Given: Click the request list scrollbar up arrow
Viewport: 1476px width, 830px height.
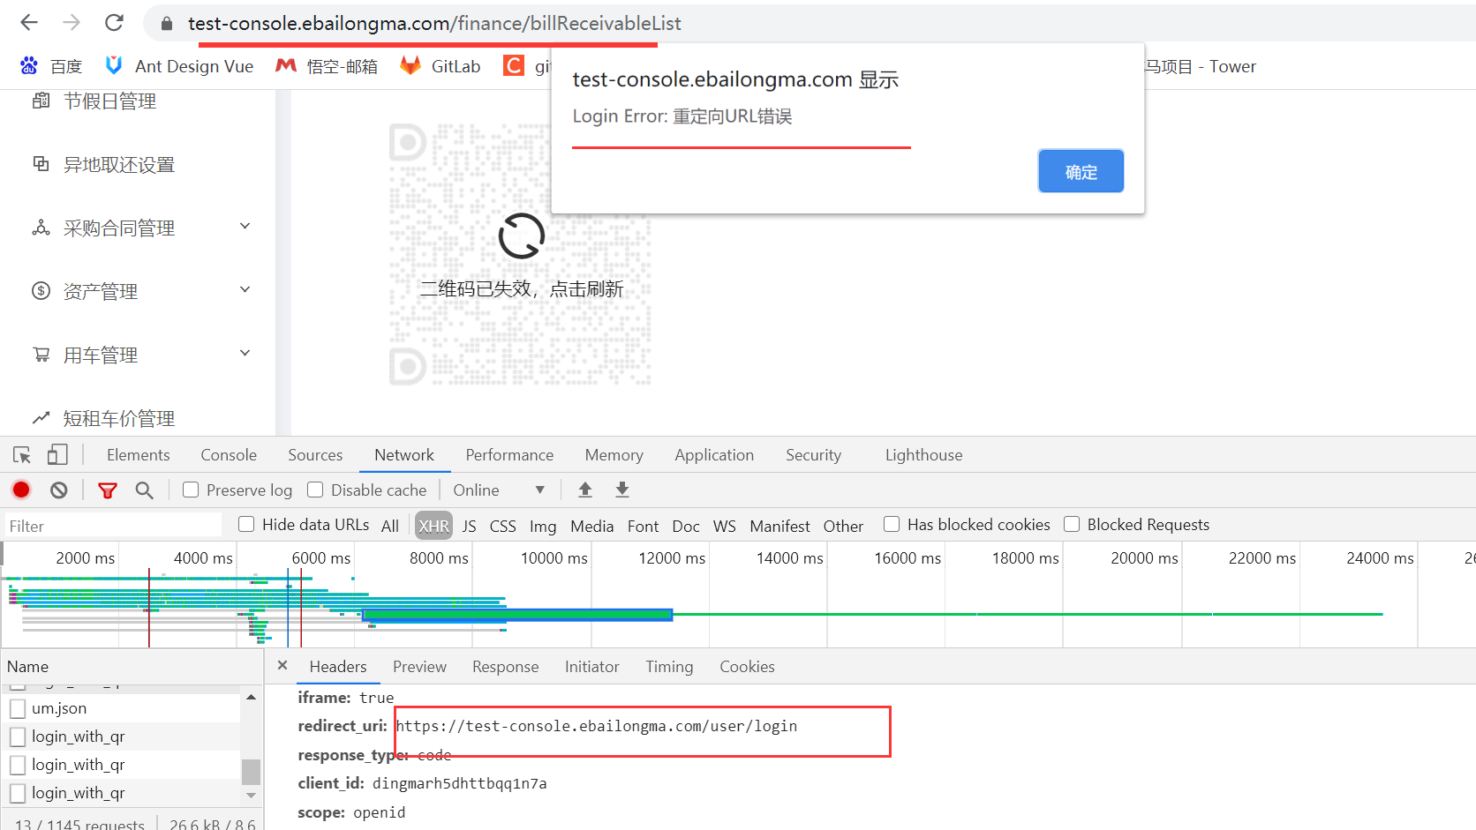Looking at the screenshot, I should (x=252, y=697).
